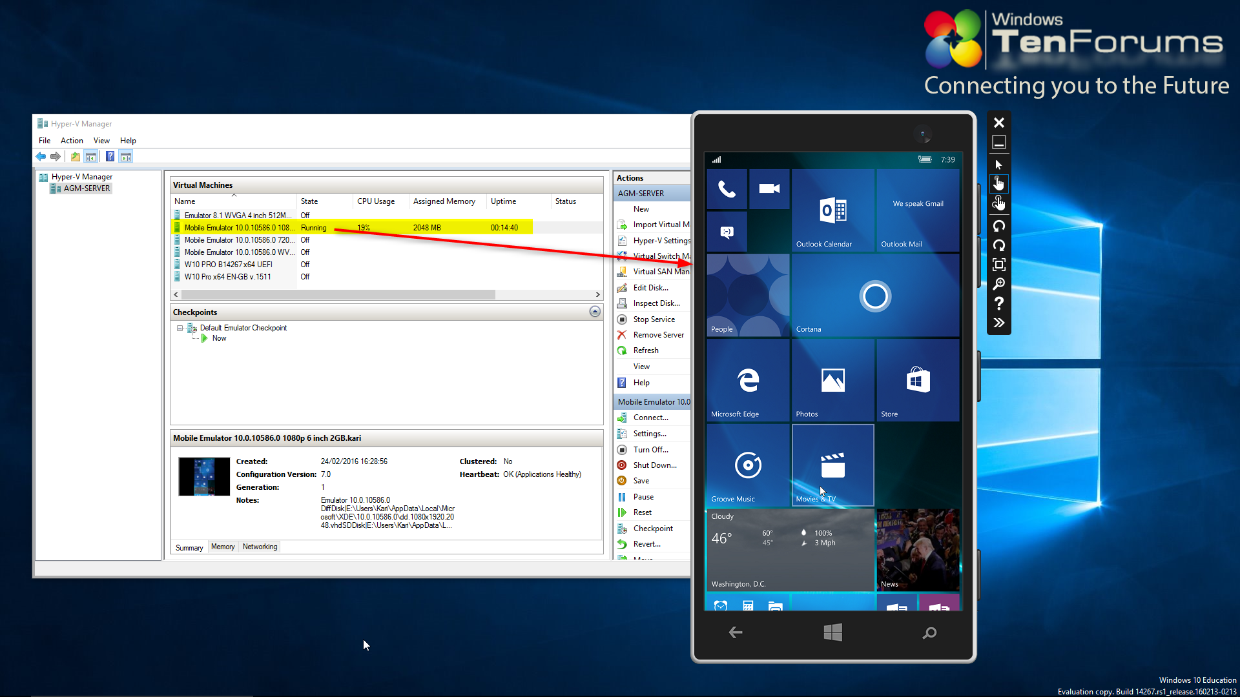The width and height of the screenshot is (1240, 697).
Task: Expand additional tools double chevron
Action: (x=998, y=323)
